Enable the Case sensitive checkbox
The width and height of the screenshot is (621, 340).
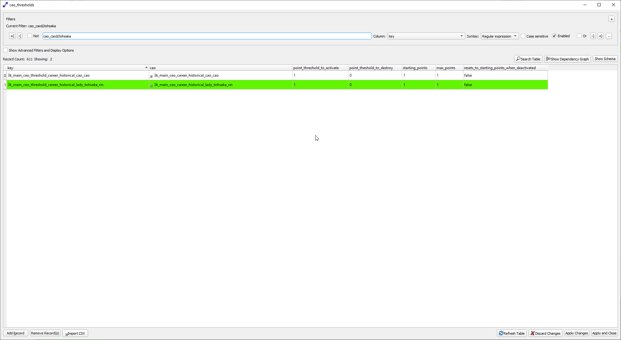point(523,36)
